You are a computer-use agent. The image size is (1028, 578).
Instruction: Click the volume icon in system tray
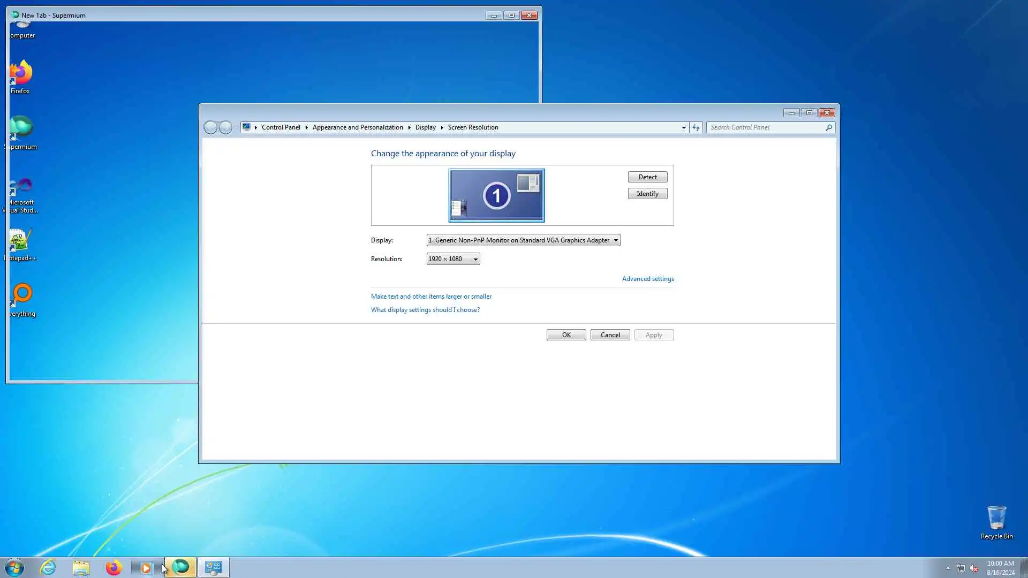(x=974, y=568)
